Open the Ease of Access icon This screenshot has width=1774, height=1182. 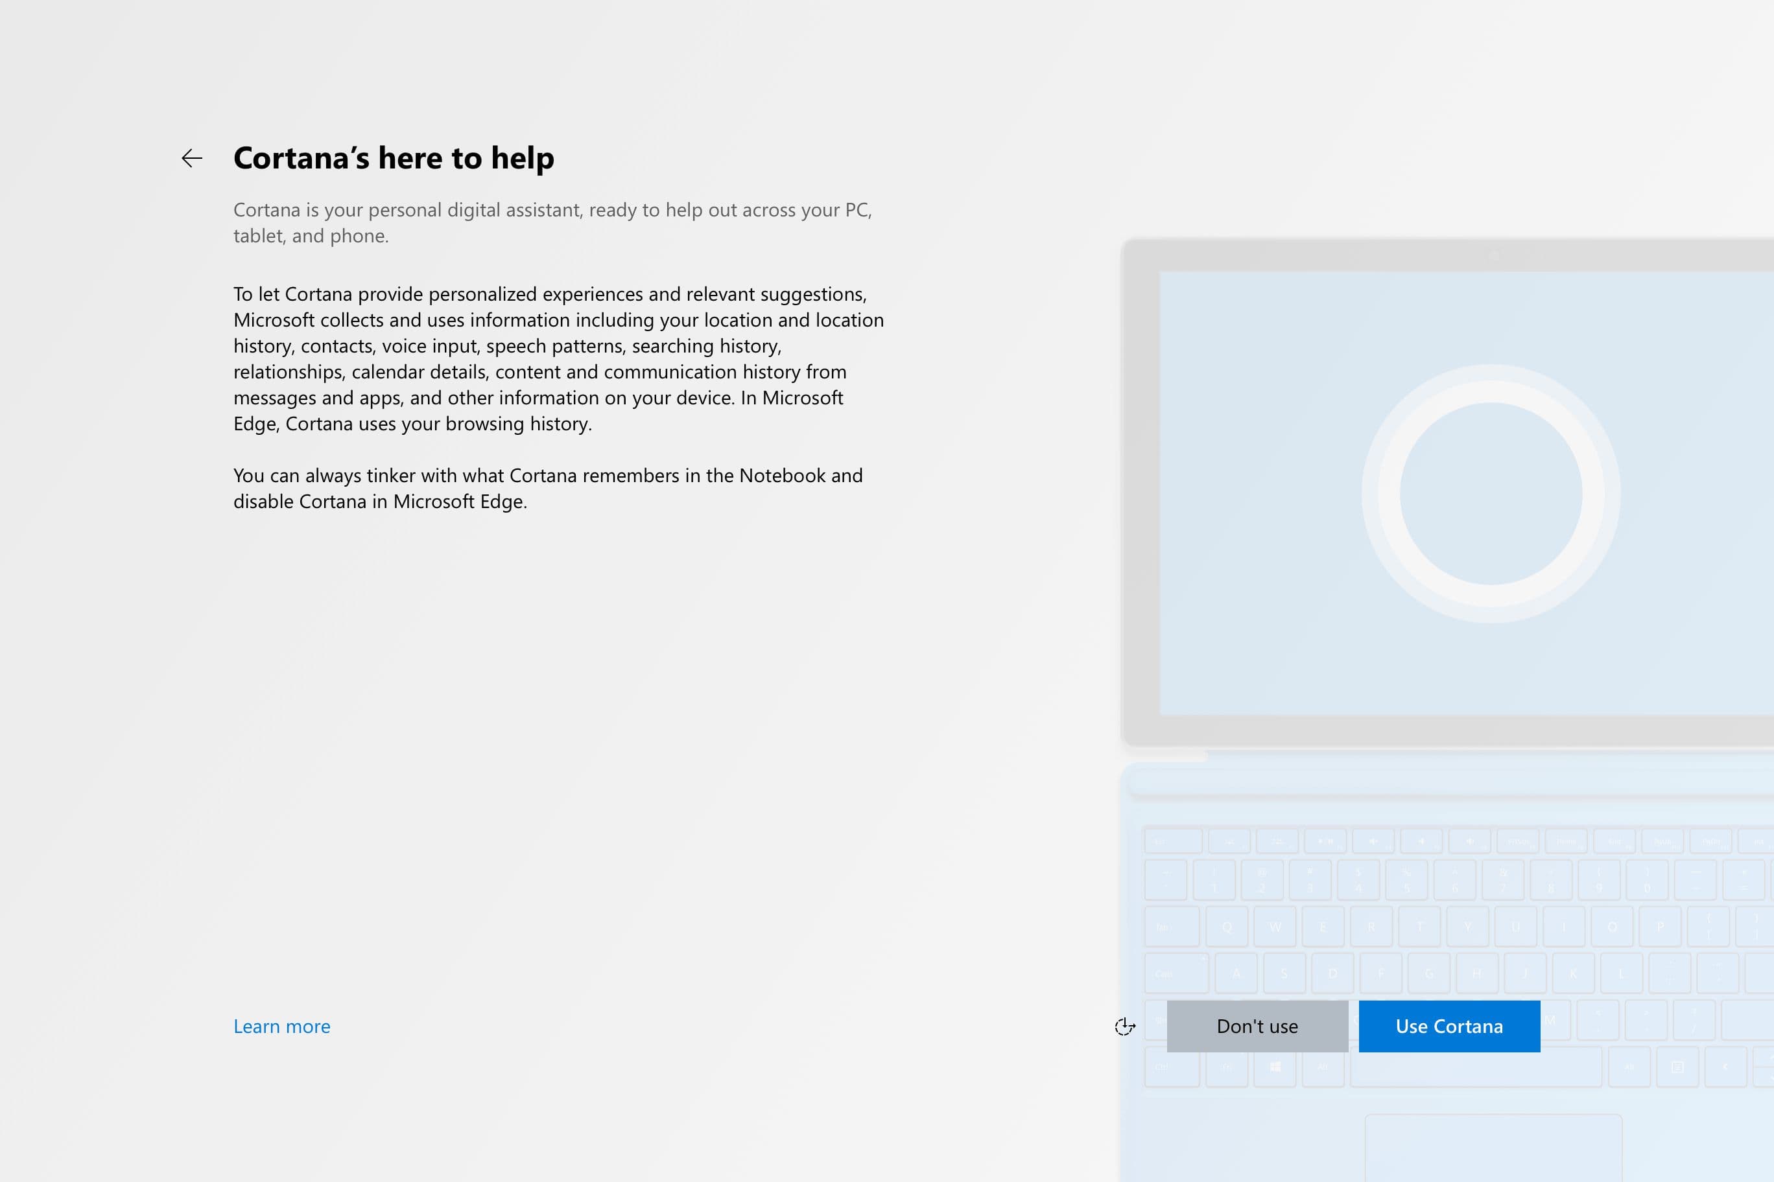click(1124, 1026)
